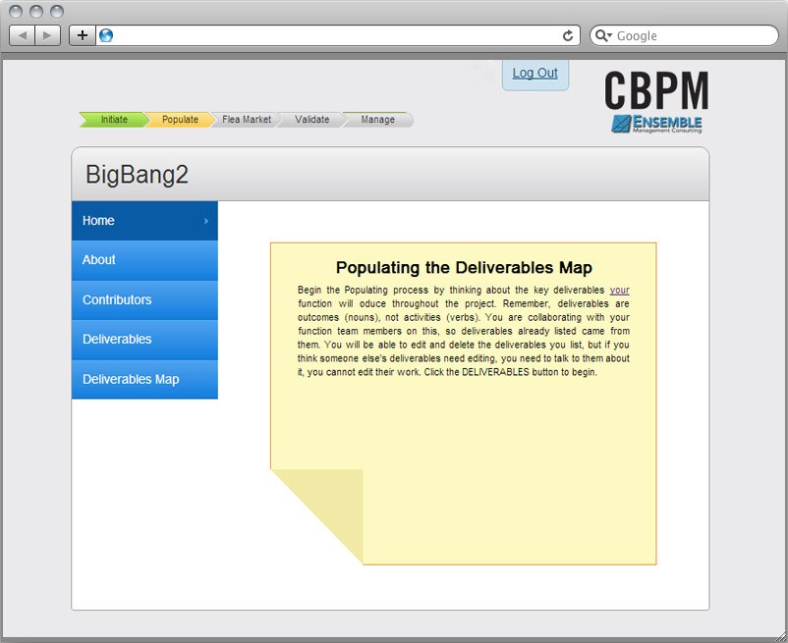
Task: Click the 'your' hyperlink in the note
Action: [x=619, y=291]
